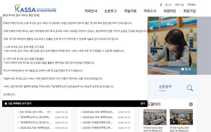Click popup title '[KCI 유사도 검사 서비스 중단 안내]'
Screen dimensions: 211x132
click(21, 15)
